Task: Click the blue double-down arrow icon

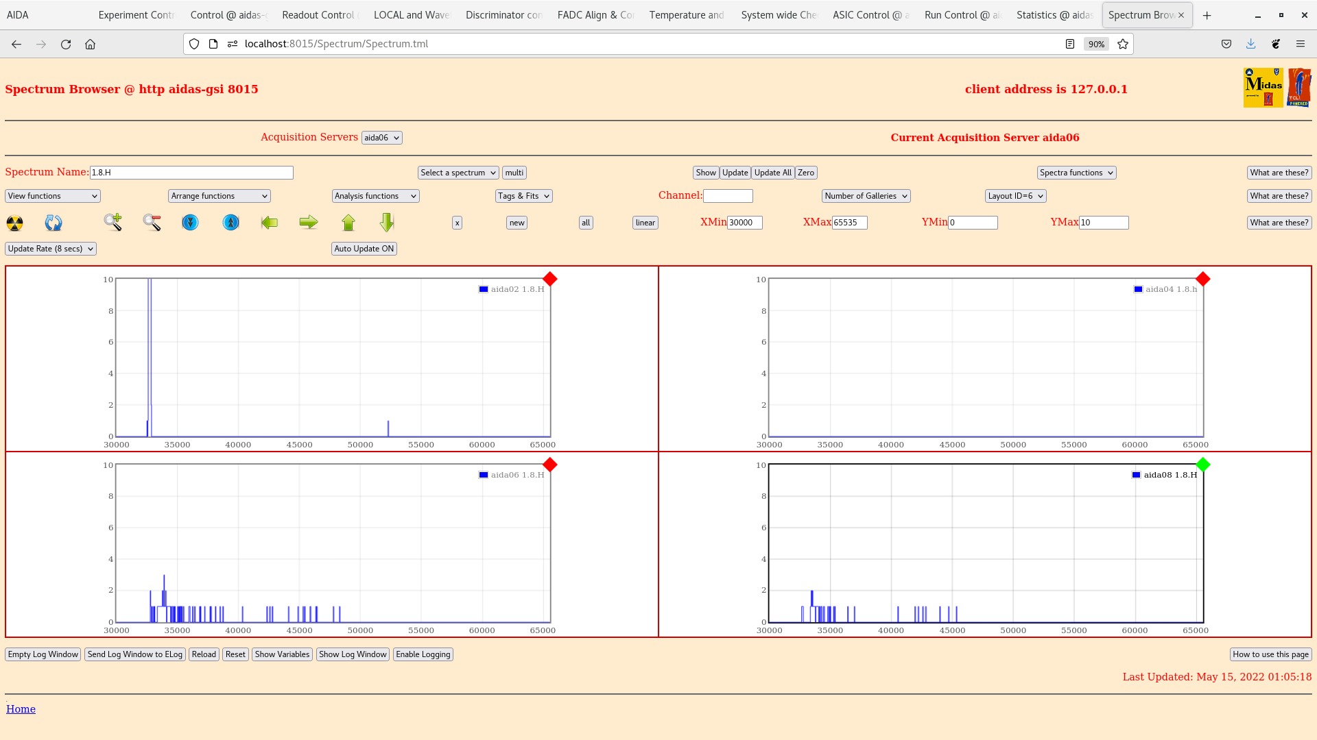Action: (190, 223)
